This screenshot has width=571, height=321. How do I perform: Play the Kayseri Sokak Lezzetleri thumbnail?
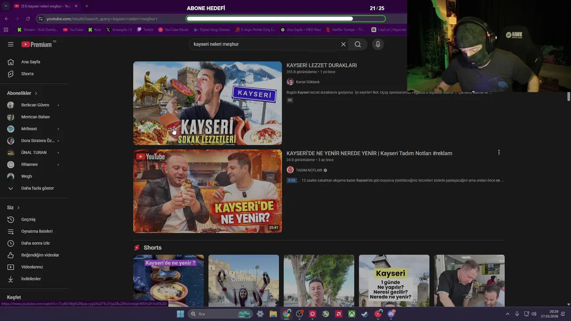pos(207,103)
